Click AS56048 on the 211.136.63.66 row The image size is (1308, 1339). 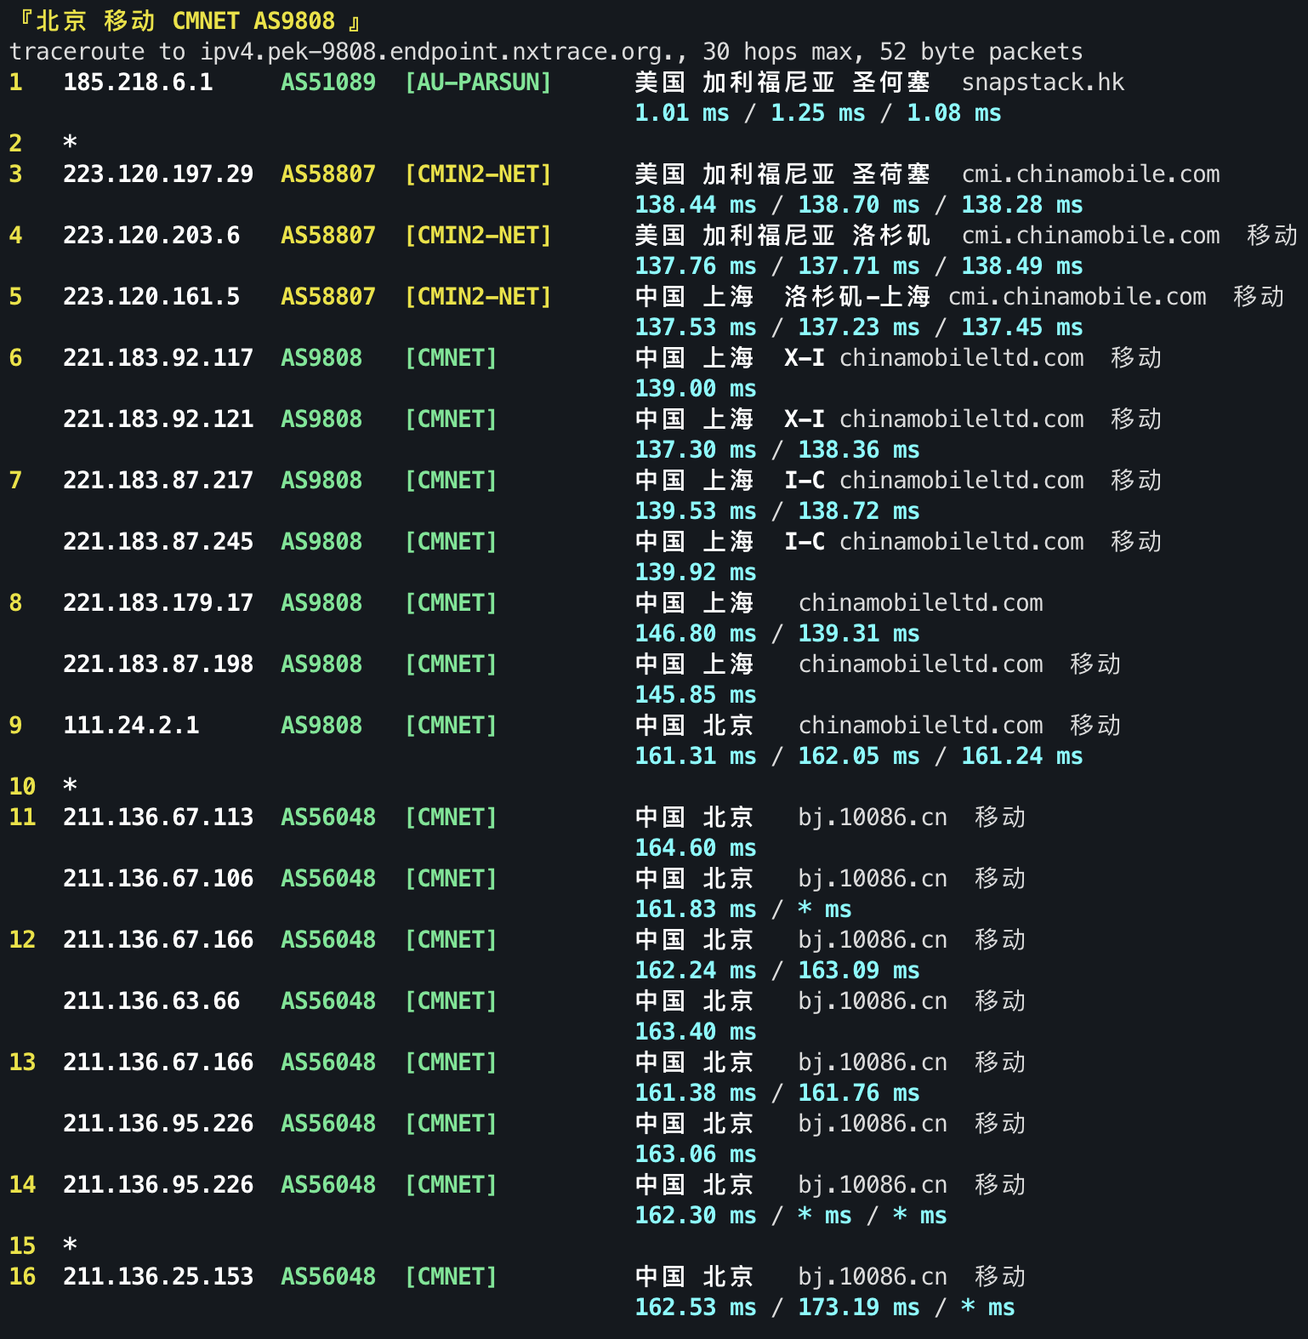click(328, 1001)
